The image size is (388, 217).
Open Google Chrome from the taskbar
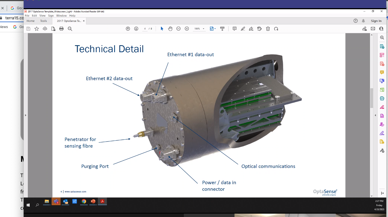(x=84, y=202)
